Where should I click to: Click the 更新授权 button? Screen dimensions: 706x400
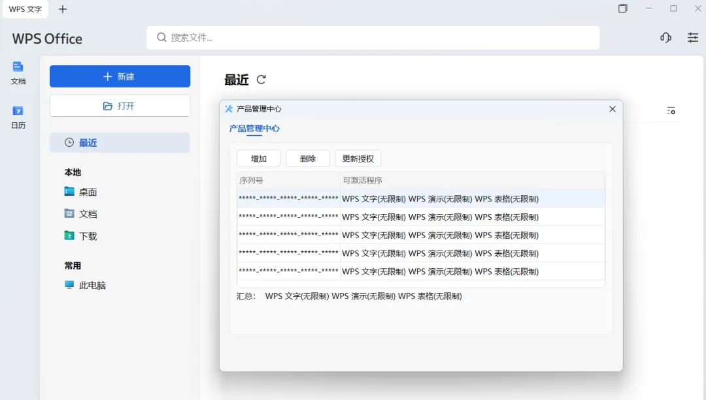pos(358,159)
